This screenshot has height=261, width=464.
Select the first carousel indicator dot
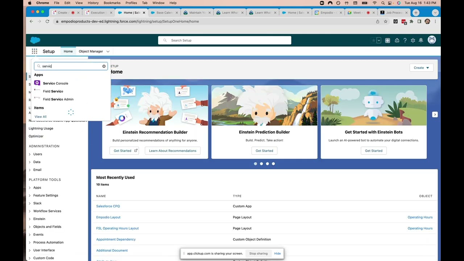coord(256,164)
